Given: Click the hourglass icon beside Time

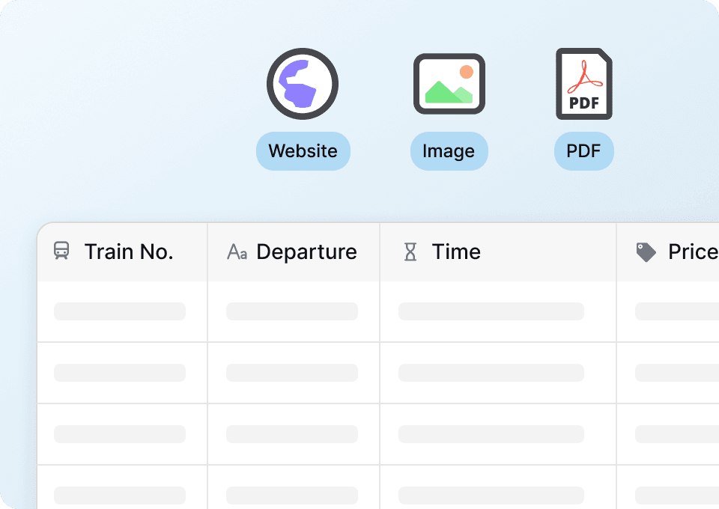Looking at the screenshot, I should pyautogui.click(x=410, y=252).
